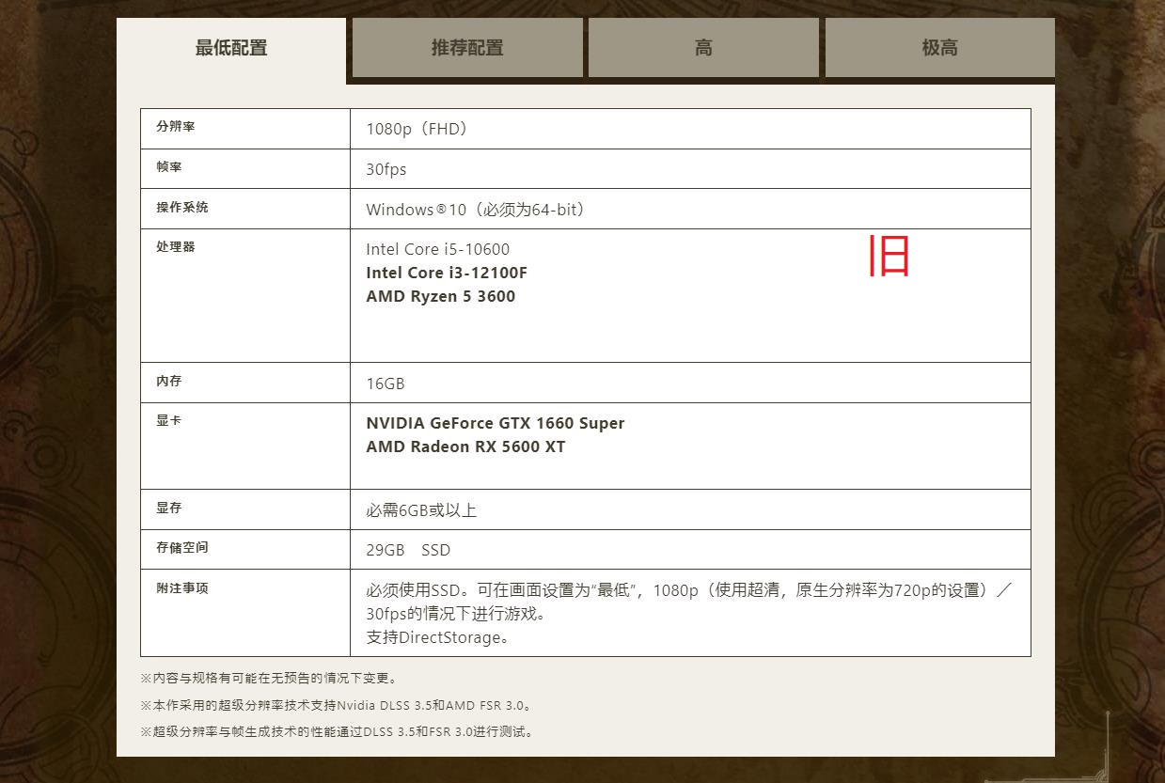Image resolution: width=1165 pixels, height=783 pixels.
Task: Click the 必需6GB或以上 VRAM value
Action: pyautogui.click(x=421, y=510)
